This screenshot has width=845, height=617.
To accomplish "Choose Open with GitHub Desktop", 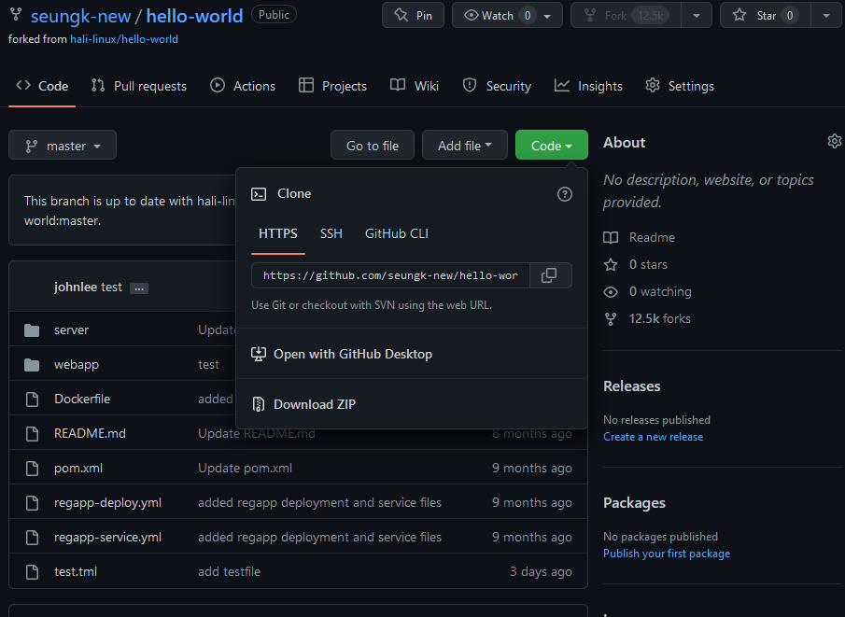I will coord(411,354).
